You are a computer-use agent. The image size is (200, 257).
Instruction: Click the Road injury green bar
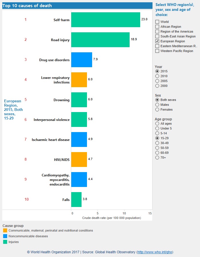(100, 40)
